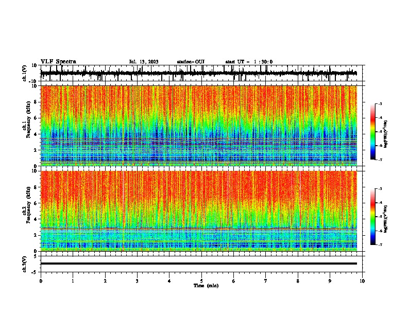
Task: Click the 0 tick label on Time axis
Action: (41, 281)
